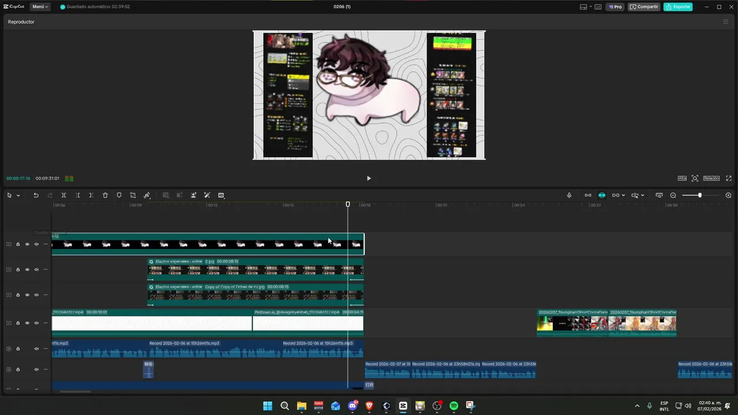Open Spotify from the taskbar
The height and width of the screenshot is (415, 738).
pos(454,406)
